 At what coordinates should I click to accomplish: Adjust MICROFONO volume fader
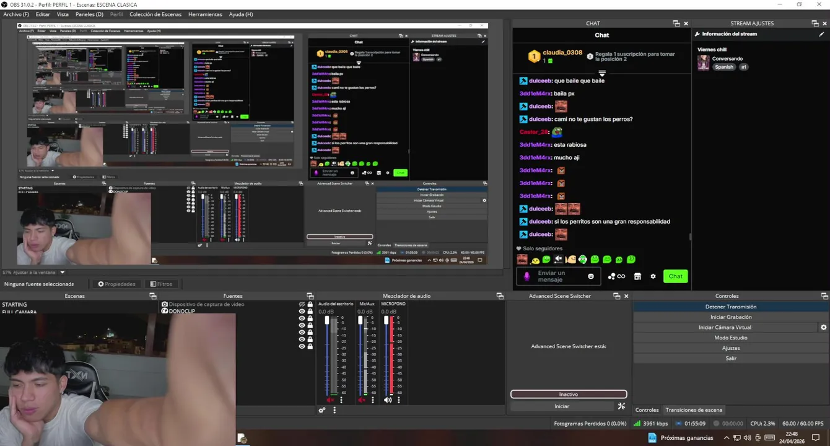click(x=386, y=320)
